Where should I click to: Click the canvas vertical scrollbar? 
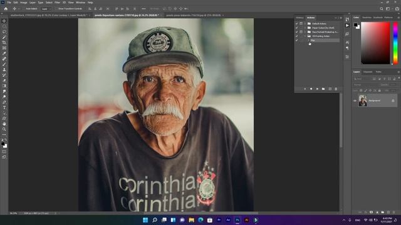(341, 120)
